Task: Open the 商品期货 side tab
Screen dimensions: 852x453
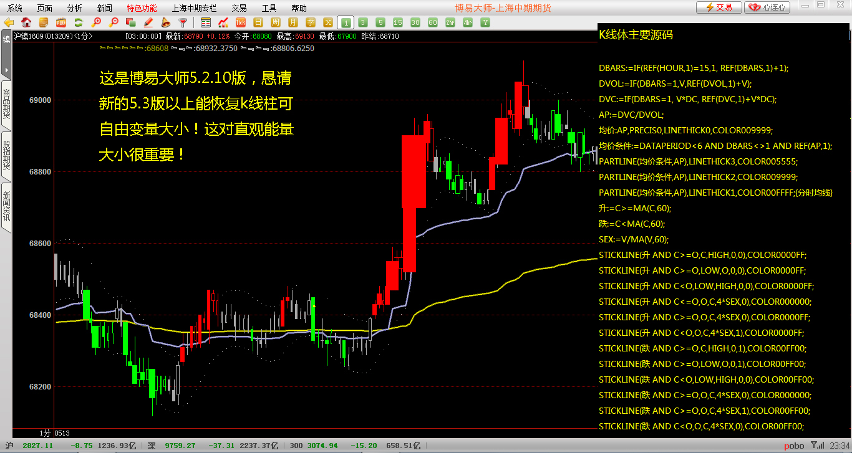Action: (x=6, y=104)
